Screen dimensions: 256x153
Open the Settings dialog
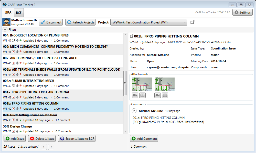pyautogui.click(x=242, y=12)
